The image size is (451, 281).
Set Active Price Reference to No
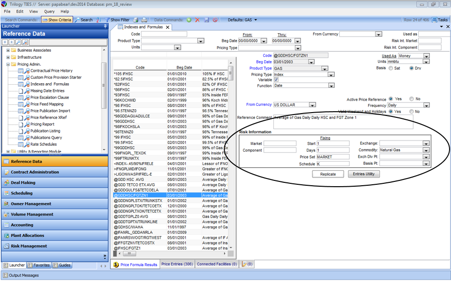pyautogui.click(x=411, y=99)
